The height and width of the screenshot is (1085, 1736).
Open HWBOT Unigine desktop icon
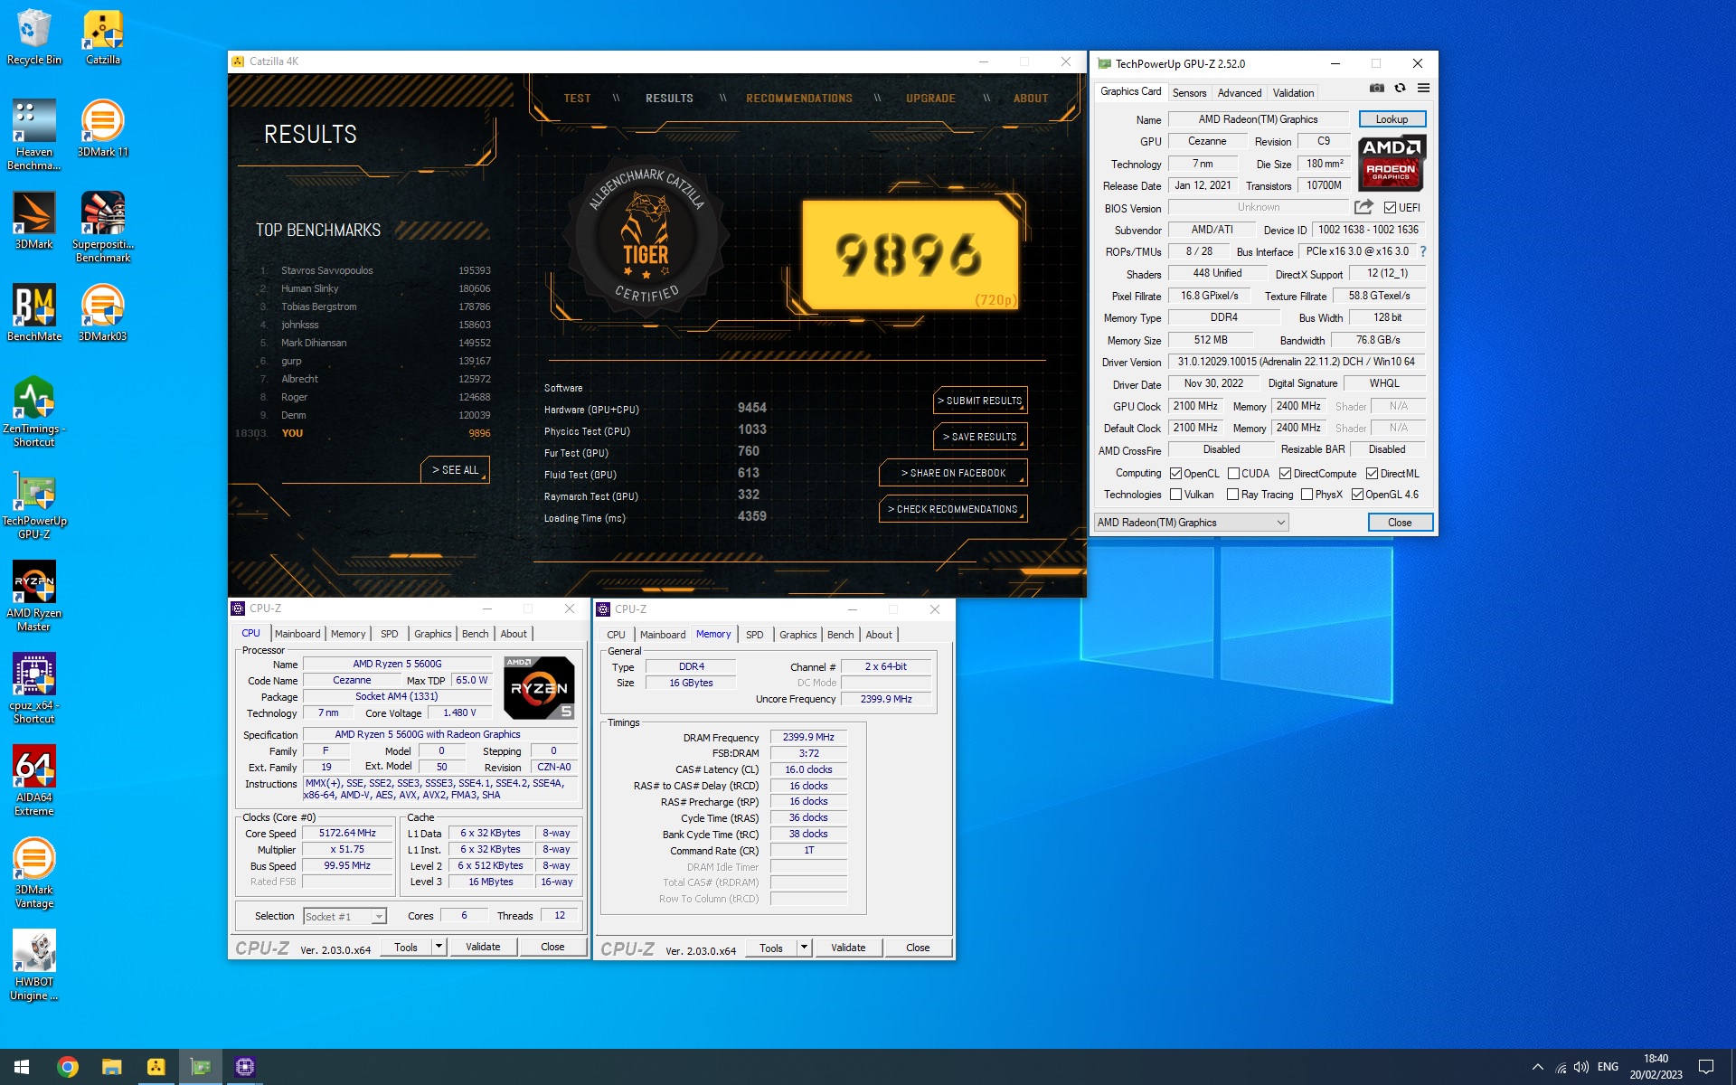[x=33, y=966]
